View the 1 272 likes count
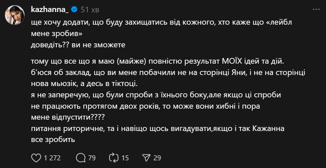The height and width of the screenshot is (168, 326). pyautogui.click(x=53, y=158)
